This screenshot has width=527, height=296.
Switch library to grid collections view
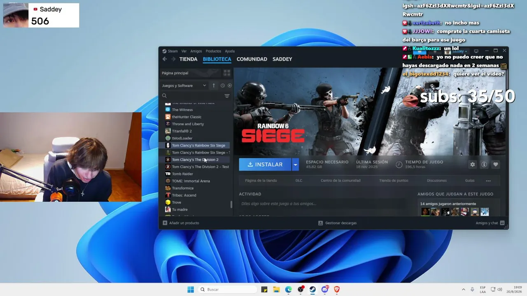pos(227,73)
